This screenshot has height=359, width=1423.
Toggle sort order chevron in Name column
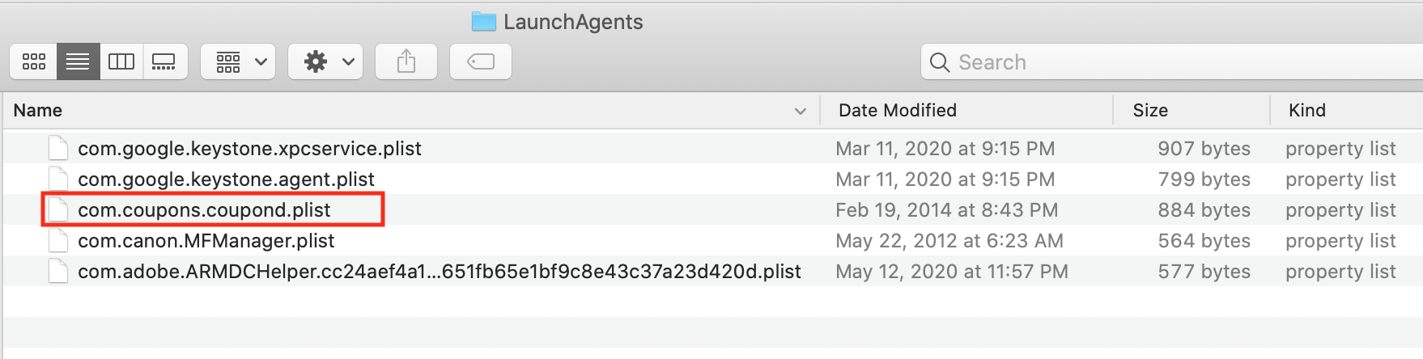[x=801, y=111]
